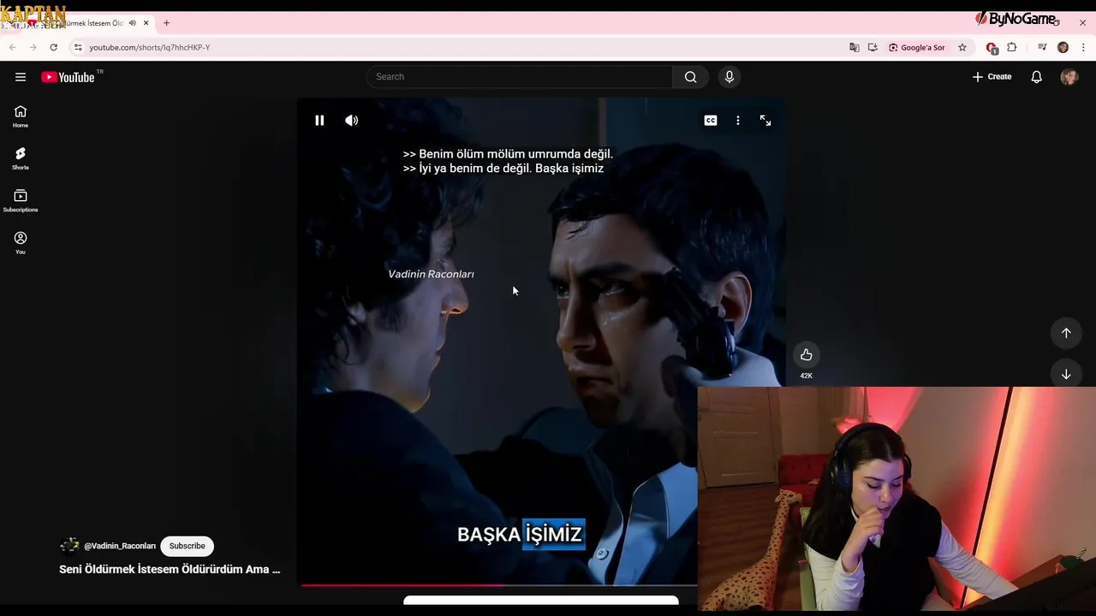This screenshot has width=1096, height=616.
Task: Open the Vadinin_Raconları channel avatar
Action: click(69, 546)
